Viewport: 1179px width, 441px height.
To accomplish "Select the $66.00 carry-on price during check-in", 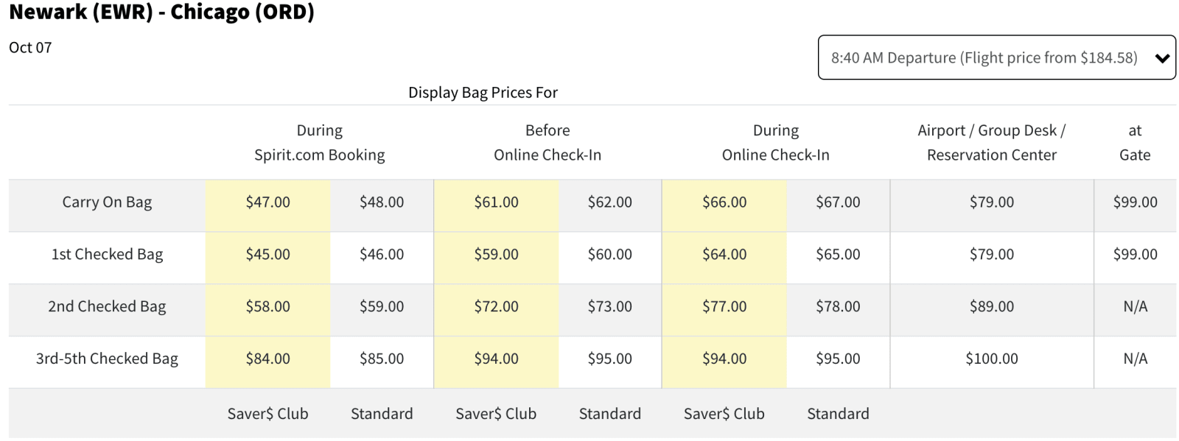I will coord(724,202).
